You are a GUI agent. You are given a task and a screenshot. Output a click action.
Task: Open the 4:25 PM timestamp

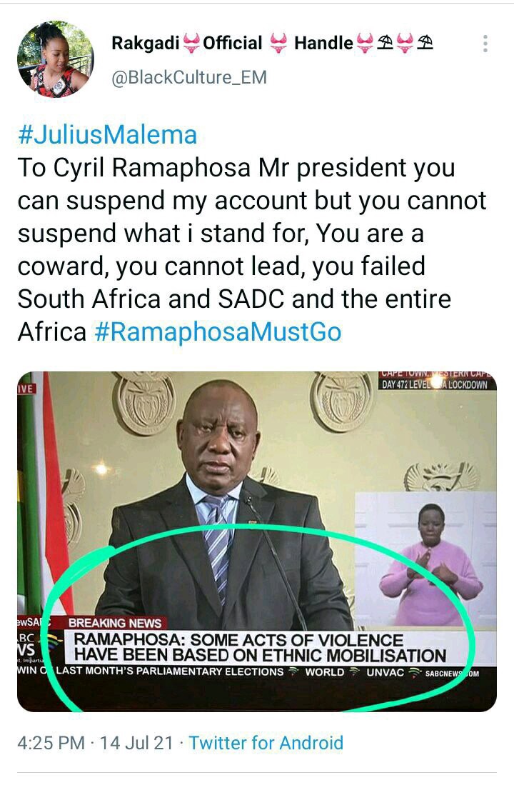click(x=51, y=743)
